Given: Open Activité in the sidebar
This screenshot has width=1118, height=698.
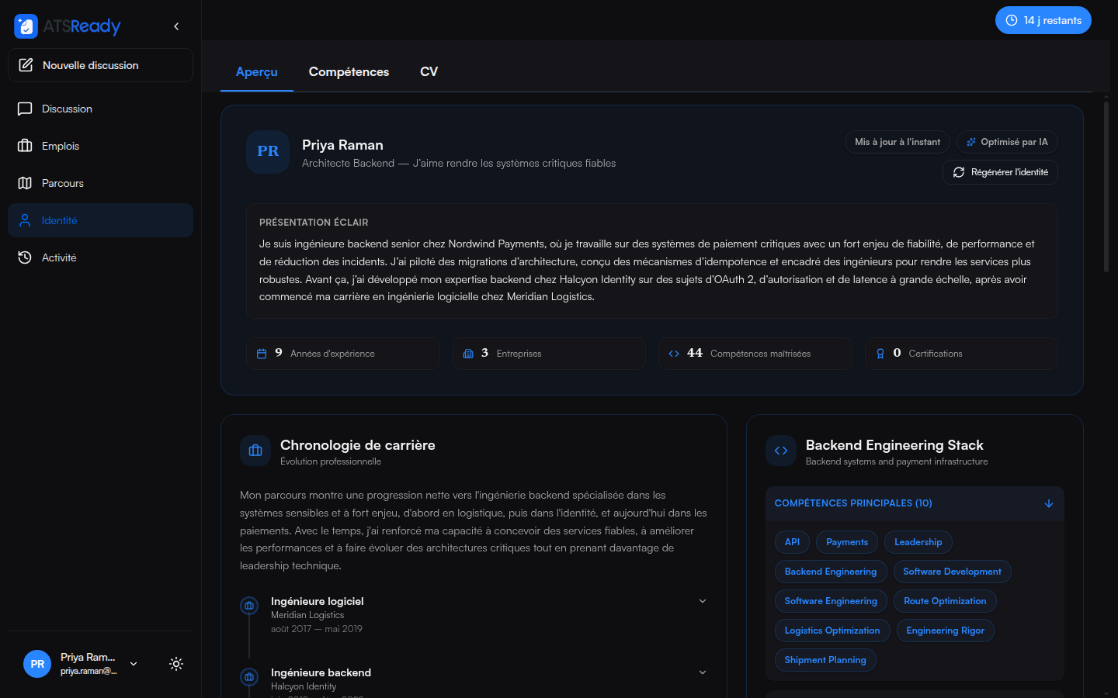Looking at the screenshot, I should [x=100, y=257].
